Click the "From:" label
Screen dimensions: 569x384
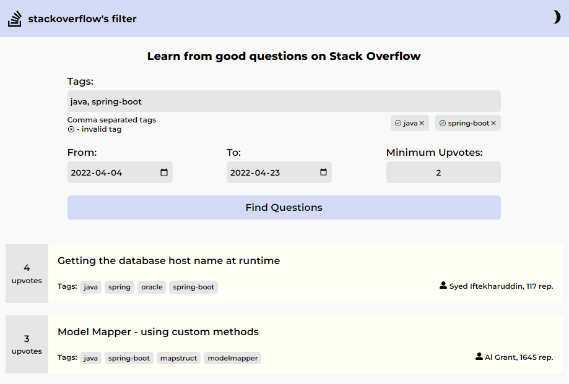click(82, 153)
